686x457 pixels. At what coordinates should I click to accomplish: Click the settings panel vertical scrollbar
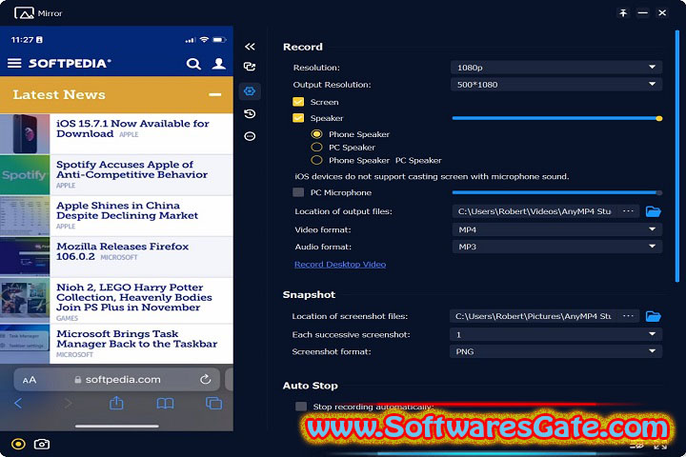click(x=677, y=156)
